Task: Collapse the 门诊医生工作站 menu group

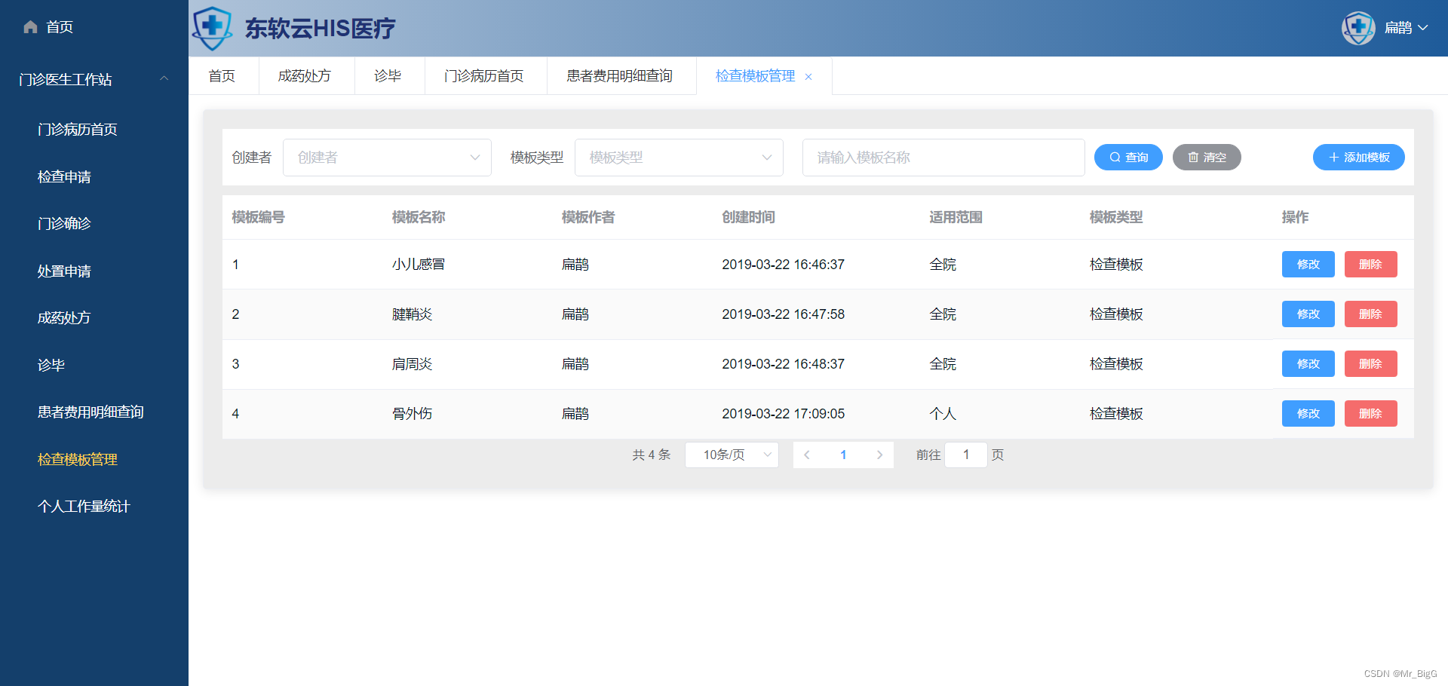Action: point(164,78)
